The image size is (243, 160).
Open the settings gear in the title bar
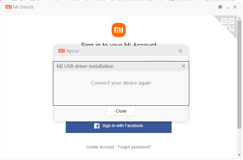[220, 7]
